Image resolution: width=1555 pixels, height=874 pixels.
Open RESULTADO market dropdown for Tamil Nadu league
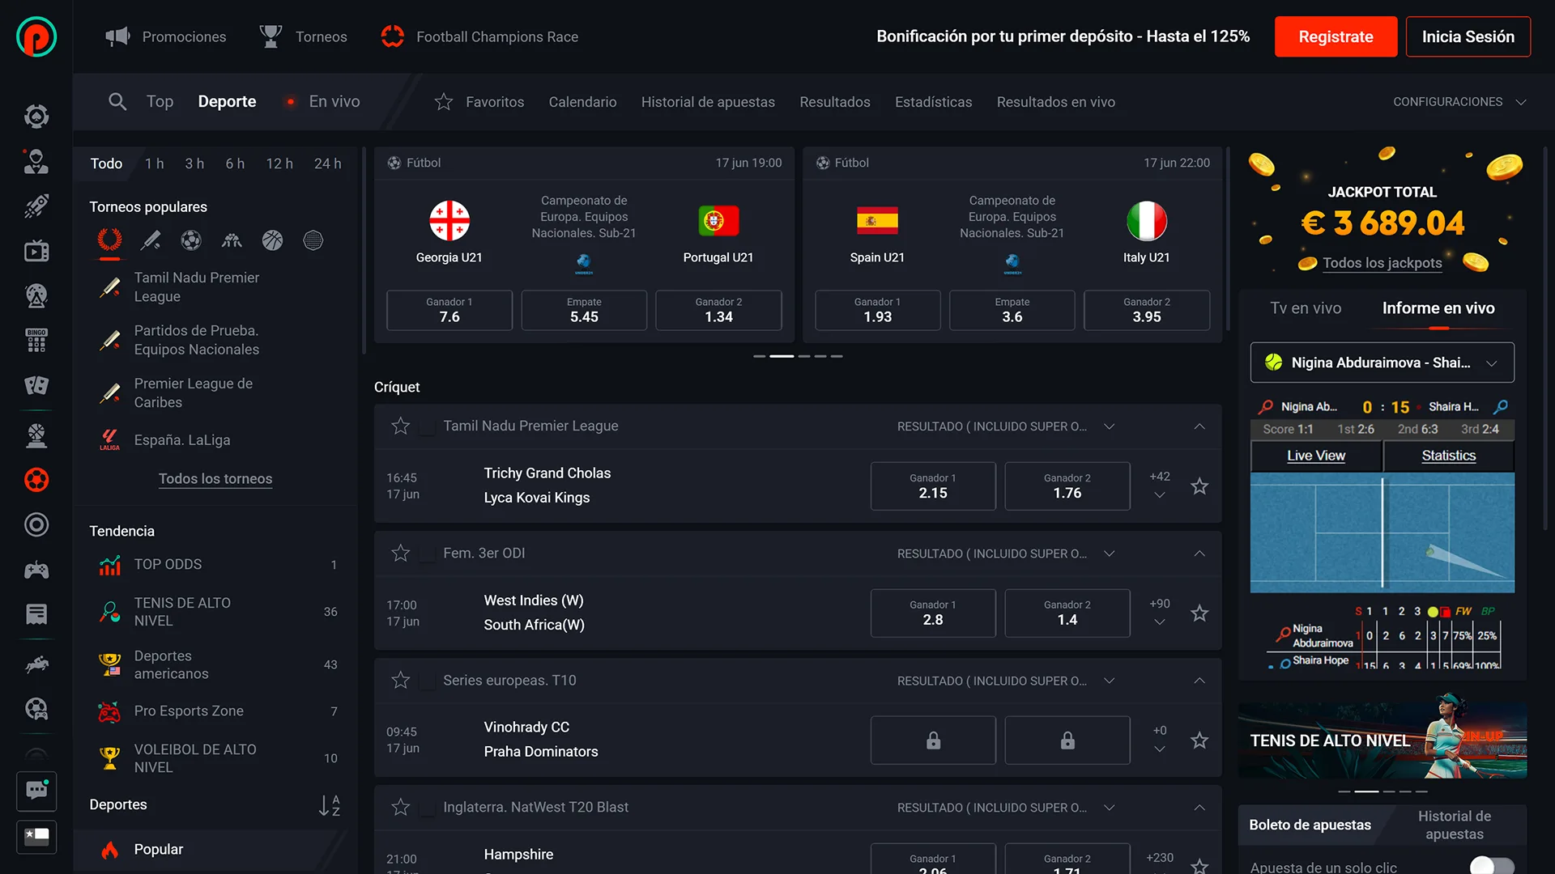pyautogui.click(x=1006, y=426)
